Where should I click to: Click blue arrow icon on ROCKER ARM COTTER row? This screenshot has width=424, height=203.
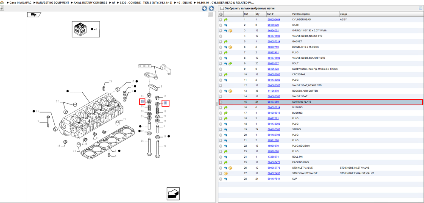226,91
